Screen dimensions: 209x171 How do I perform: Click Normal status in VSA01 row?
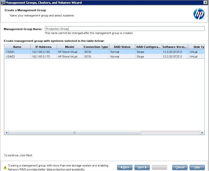point(122,52)
